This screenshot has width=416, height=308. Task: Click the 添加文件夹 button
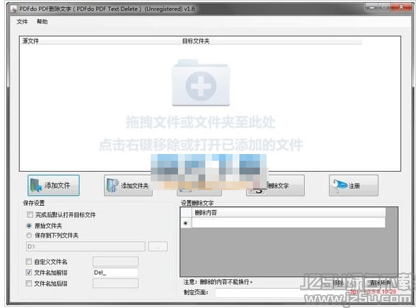(128, 185)
